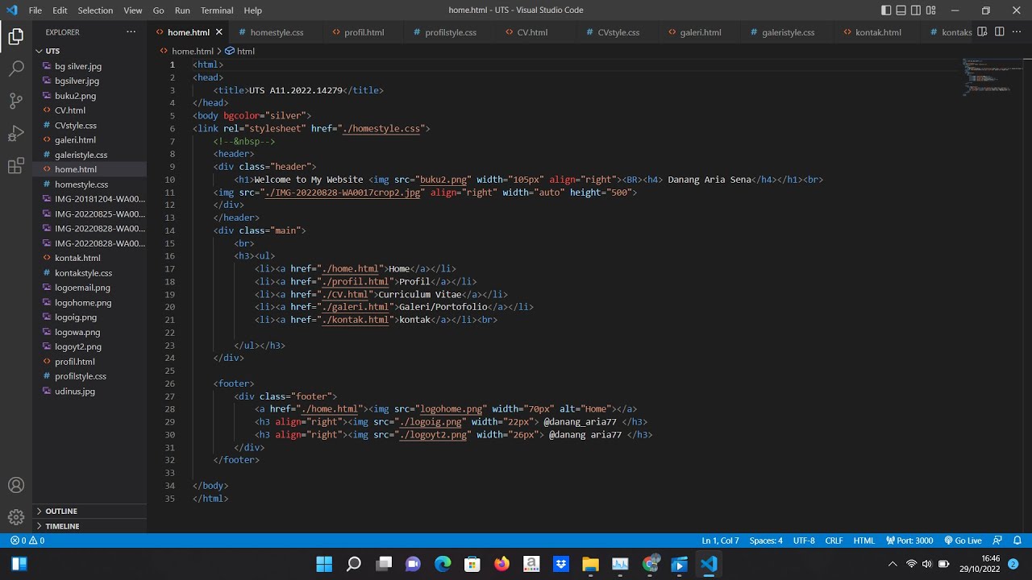
Task: Open the notifications bell in status bar
Action: pos(1017,541)
